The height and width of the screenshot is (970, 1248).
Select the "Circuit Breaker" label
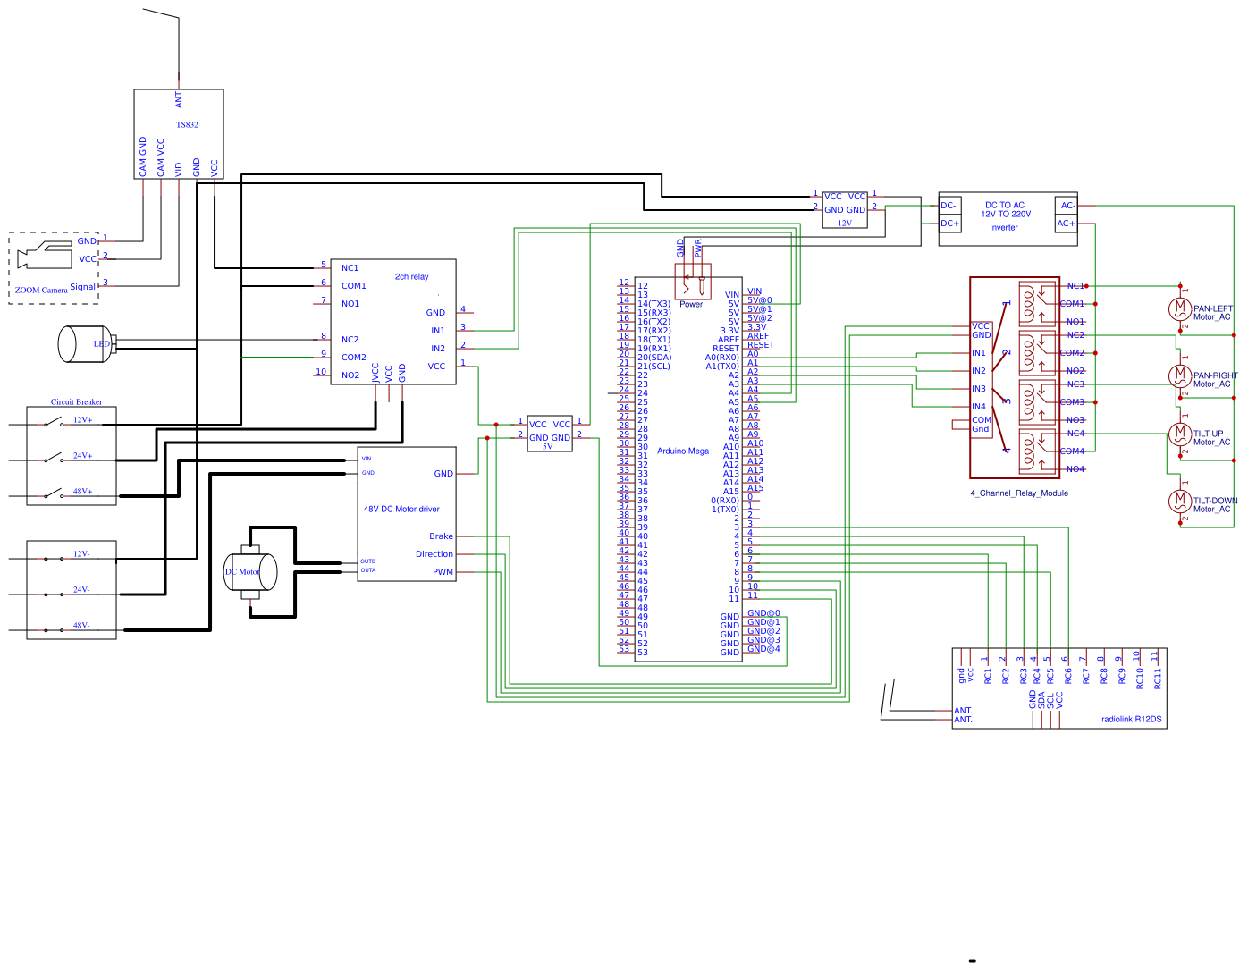pyautogui.click(x=76, y=402)
